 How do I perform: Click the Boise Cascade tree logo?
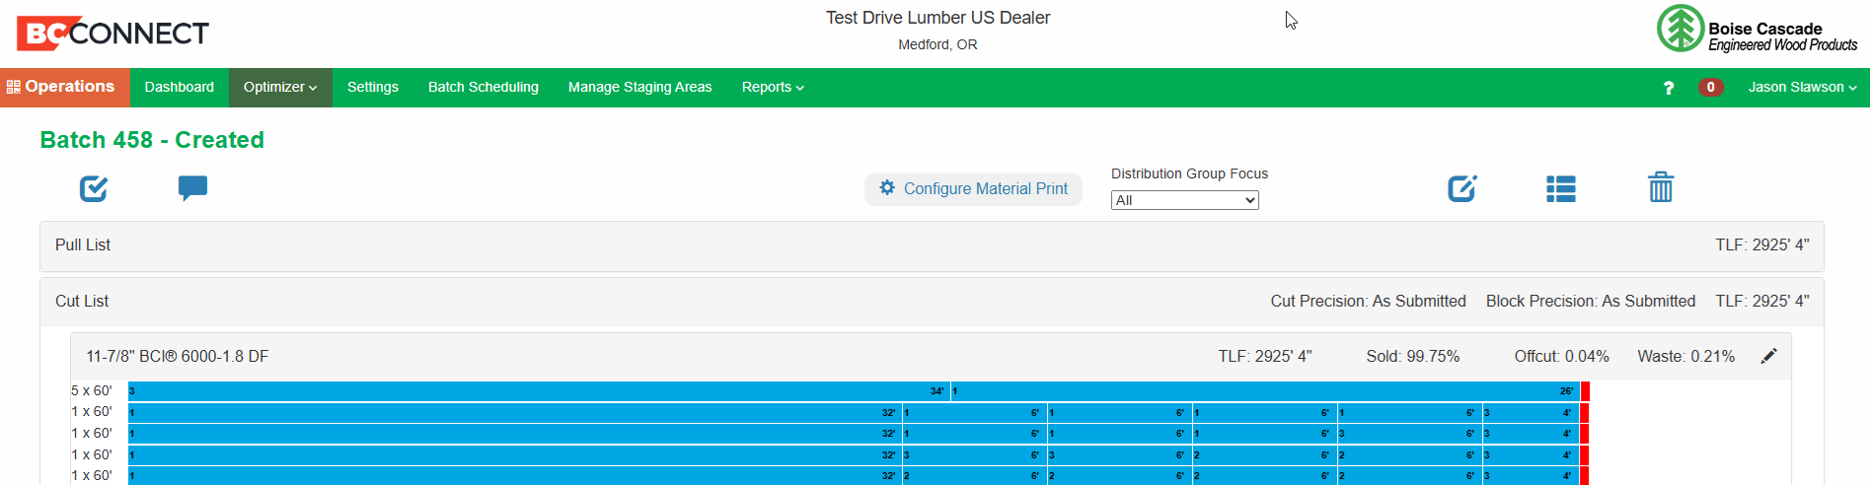tap(1681, 29)
